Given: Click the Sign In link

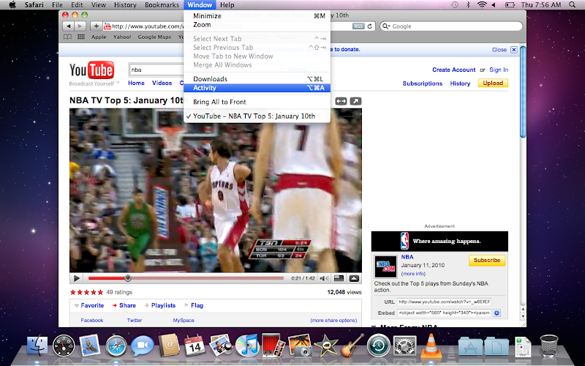Looking at the screenshot, I should pyautogui.click(x=499, y=70).
